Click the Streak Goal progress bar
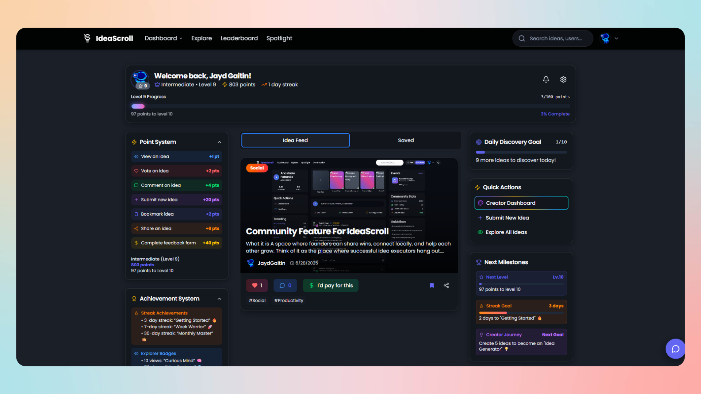Viewport: 701px width, 394px height. [521, 312]
